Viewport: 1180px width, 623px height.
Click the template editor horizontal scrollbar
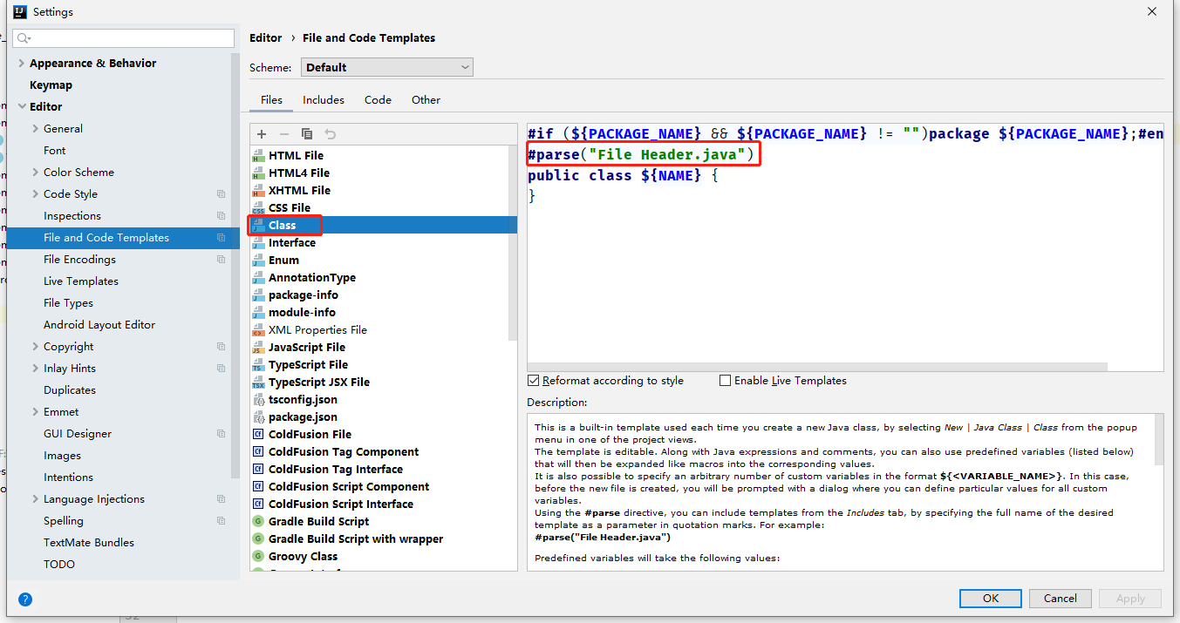pos(817,368)
